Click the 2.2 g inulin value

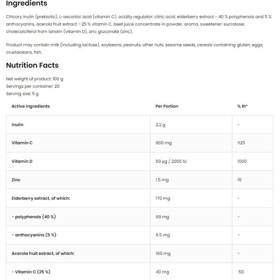pos(160,125)
